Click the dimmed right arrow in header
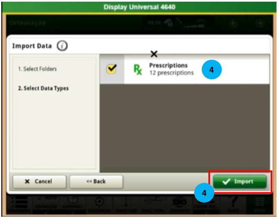The image size is (279, 218). (260, 23)
